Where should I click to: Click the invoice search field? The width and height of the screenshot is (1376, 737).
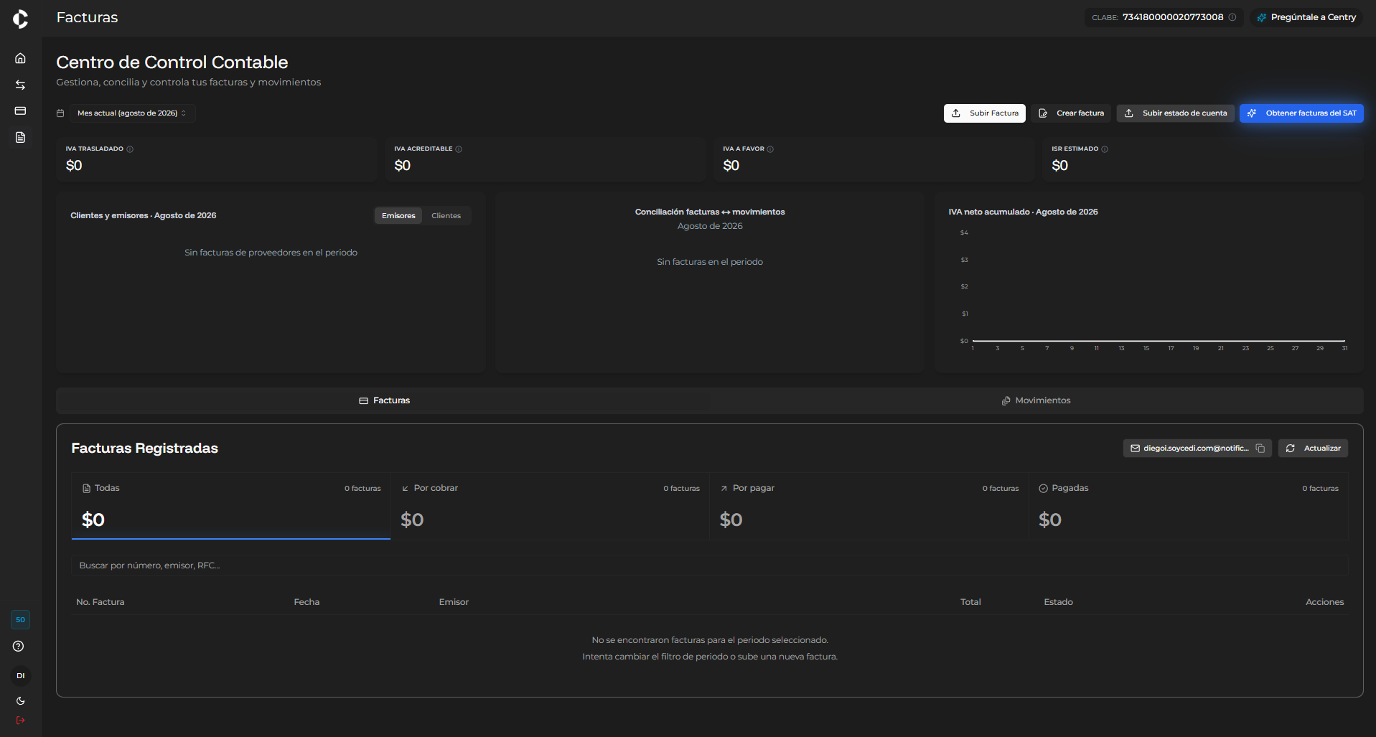pos(709,565)
